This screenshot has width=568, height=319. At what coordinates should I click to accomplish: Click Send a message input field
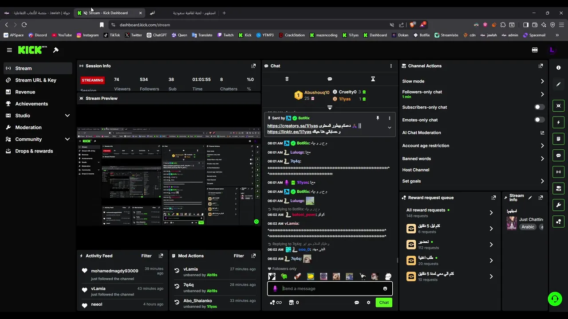pyautogui.click(x=331, y=288)
